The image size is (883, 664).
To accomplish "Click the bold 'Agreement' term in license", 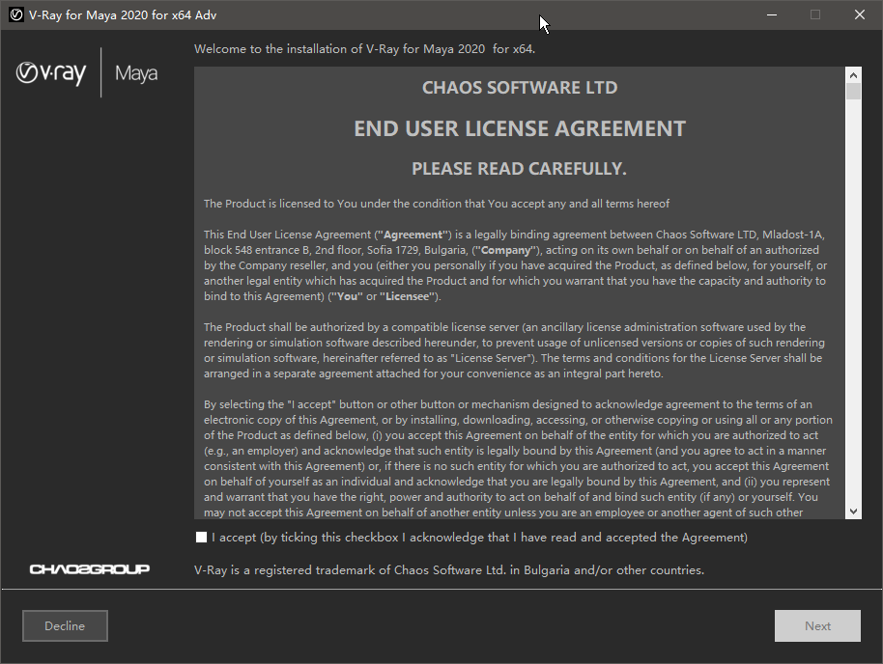I will click(413, 235).
